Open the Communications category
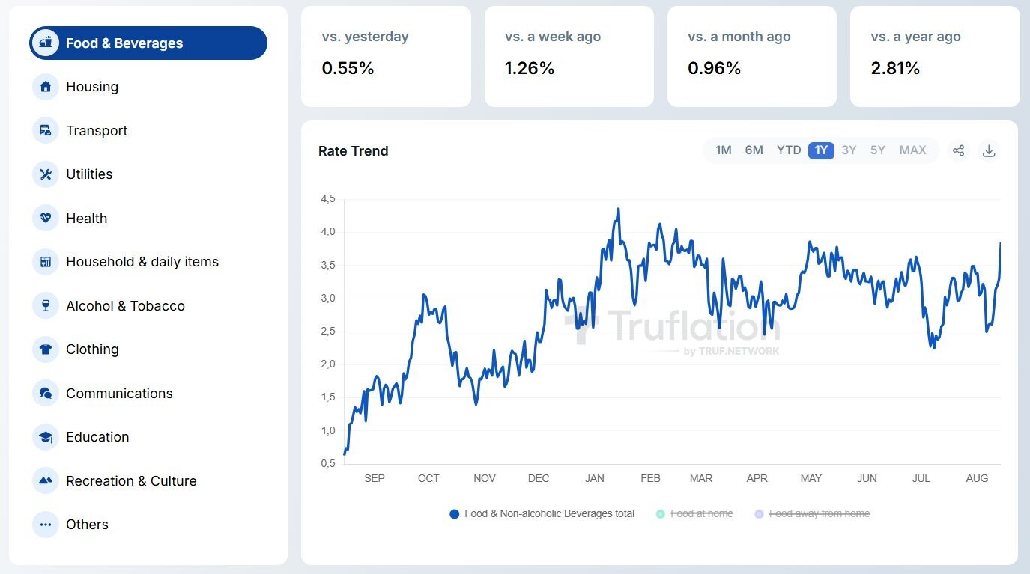 click(119, 394)
